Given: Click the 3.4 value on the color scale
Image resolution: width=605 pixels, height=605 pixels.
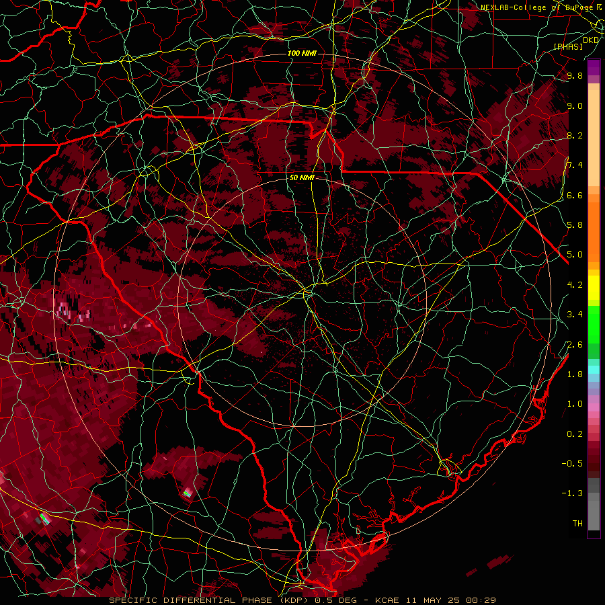Looking at the screenshot, I should [x=575, y=314].
